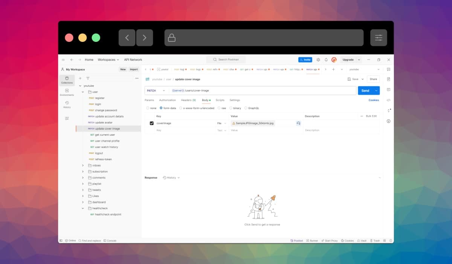Image resolution: width=452 pixels, height=264 pixels.
Task: Toggle the sidebar with the bottom-left icon
Action: pos(61,241)
